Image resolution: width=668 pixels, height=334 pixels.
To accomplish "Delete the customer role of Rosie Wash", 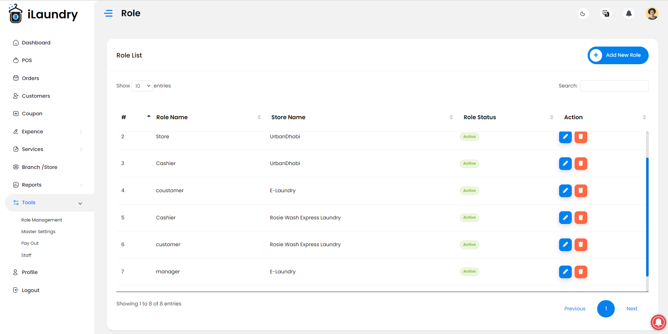I will [x=581, y=245].
